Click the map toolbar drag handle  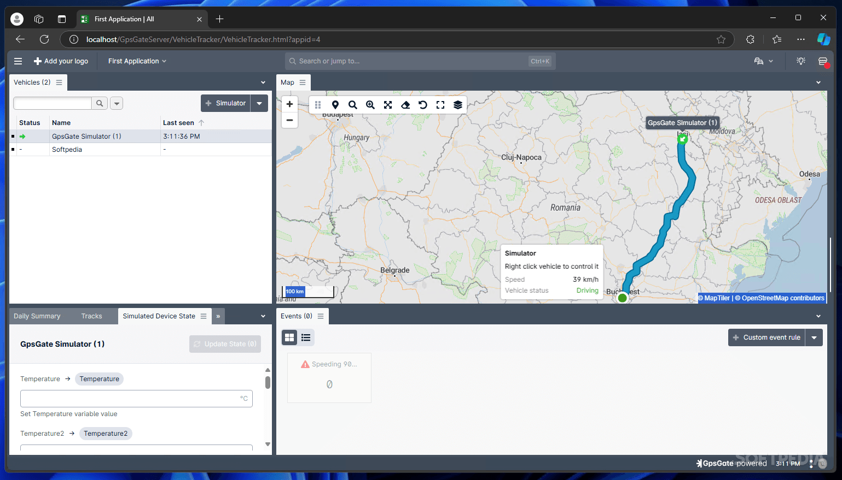[x=318, y=105]
